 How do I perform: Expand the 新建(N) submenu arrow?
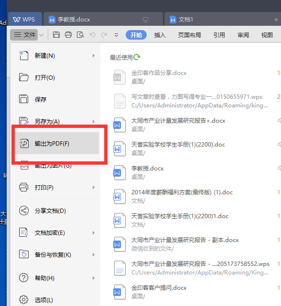tap(94, 56)
